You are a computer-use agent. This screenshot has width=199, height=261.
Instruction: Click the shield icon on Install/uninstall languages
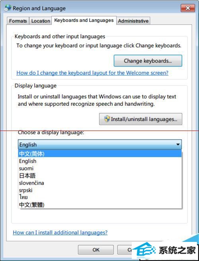[107, 119]
